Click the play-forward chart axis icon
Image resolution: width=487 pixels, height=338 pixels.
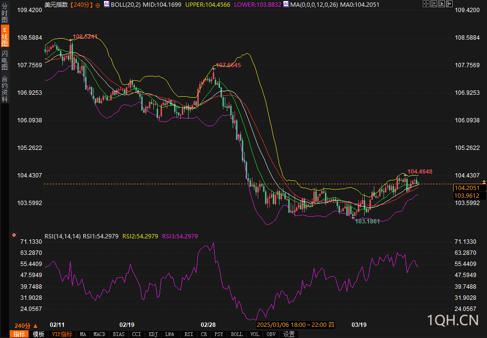(x=442, y=4)
